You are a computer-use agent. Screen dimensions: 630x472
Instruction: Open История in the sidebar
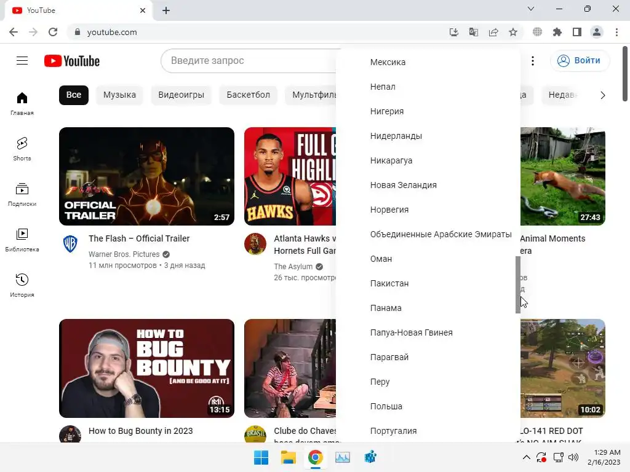[x=22, y=285]
